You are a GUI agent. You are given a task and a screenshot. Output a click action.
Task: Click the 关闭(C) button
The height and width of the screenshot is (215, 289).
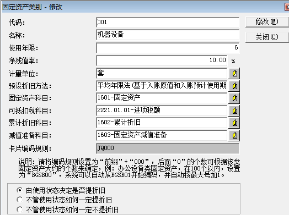pos(267,37)
